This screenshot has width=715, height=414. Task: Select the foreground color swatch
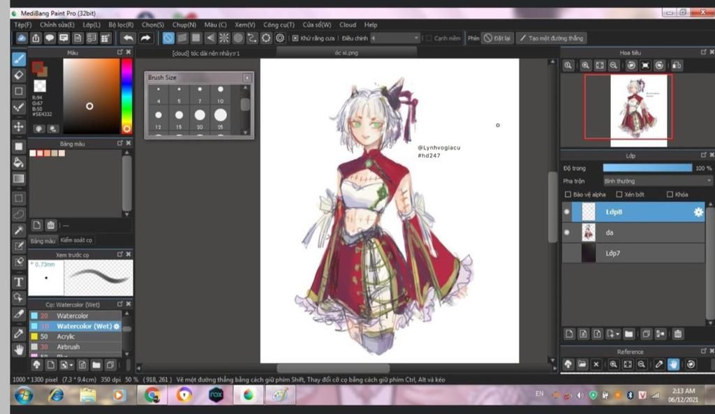pyautogui.click(x=38, y=67)
